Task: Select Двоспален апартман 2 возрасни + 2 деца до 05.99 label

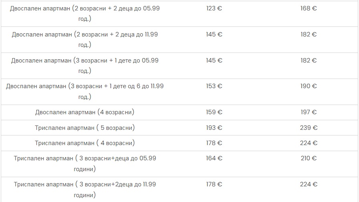Action: tap(85, 14)
